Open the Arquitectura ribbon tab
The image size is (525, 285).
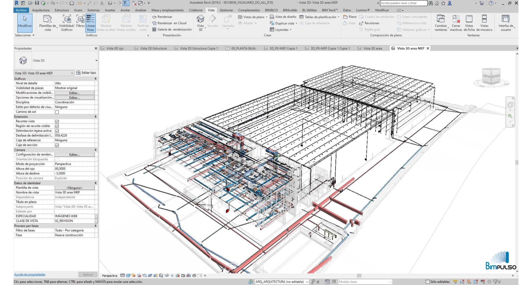coord(41,10)
